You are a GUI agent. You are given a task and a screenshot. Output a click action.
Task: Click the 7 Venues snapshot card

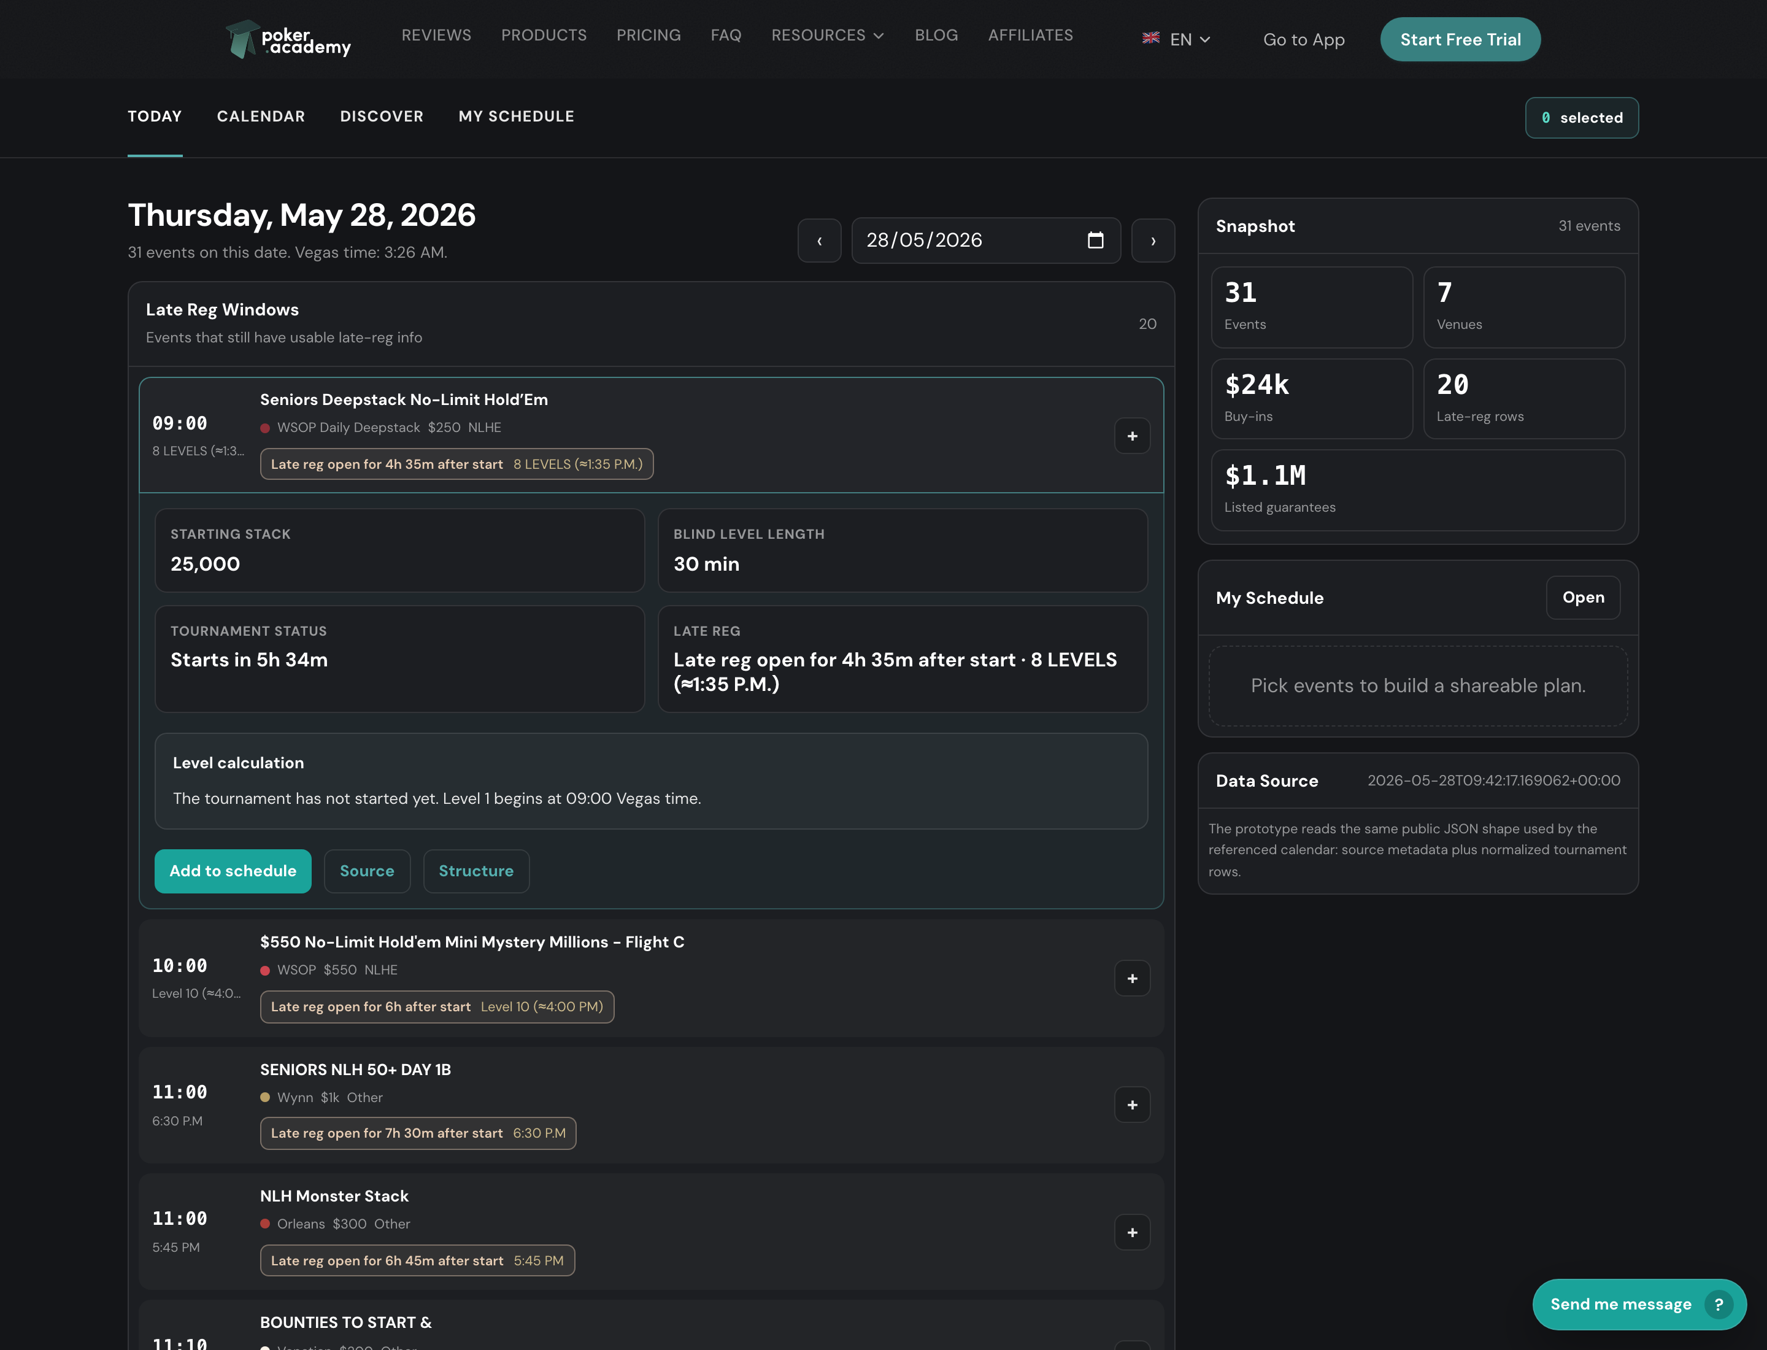[1524, 307]
